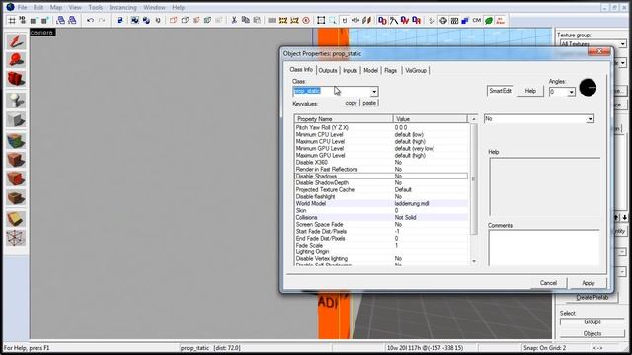
Task: Click the larger grid toolbar icon
Action: pyautogui.click(x=44, y=20)
